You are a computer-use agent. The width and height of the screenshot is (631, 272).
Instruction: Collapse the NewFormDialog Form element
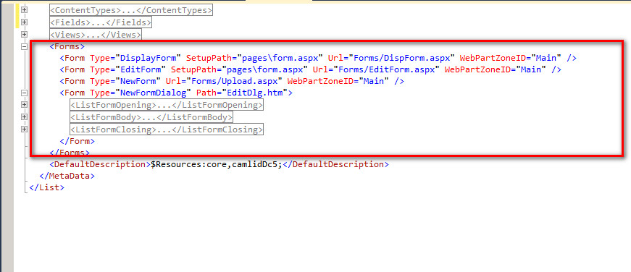click(24, 93)
